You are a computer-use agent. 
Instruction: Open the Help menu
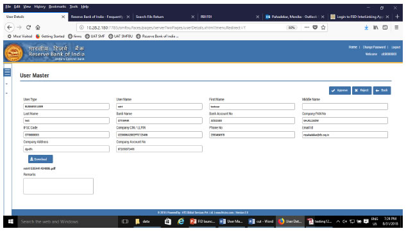tap(85, 6)
